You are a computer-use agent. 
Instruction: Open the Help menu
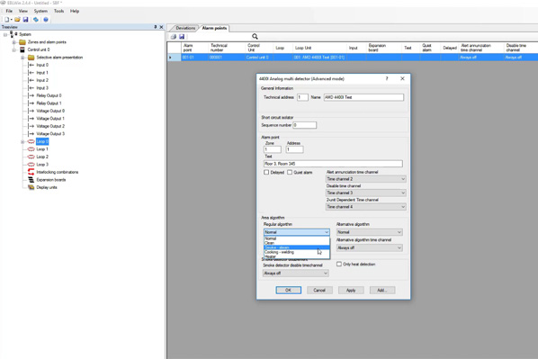click(x=75, y=11)
